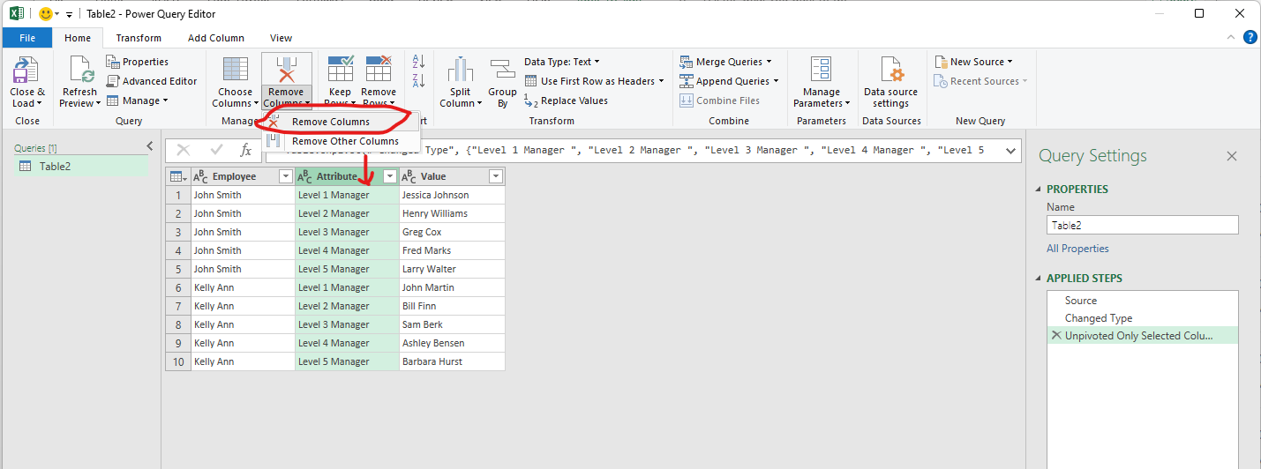Delete the Unpivoted Only Selected Columns step
The image size is (1261, 469).
tap(1055, 336)
